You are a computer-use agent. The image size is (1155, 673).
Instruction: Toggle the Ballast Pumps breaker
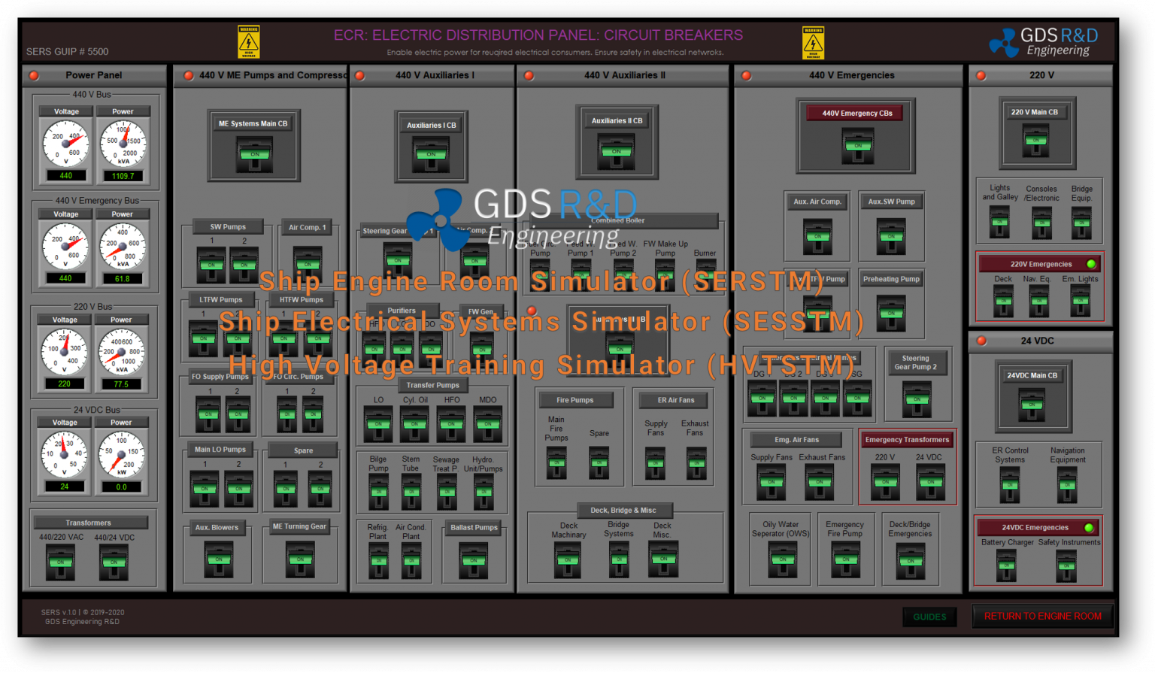pyautogui.click(x=474, y=559)
